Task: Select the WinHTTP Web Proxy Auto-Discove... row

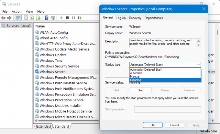Action: 67,44
